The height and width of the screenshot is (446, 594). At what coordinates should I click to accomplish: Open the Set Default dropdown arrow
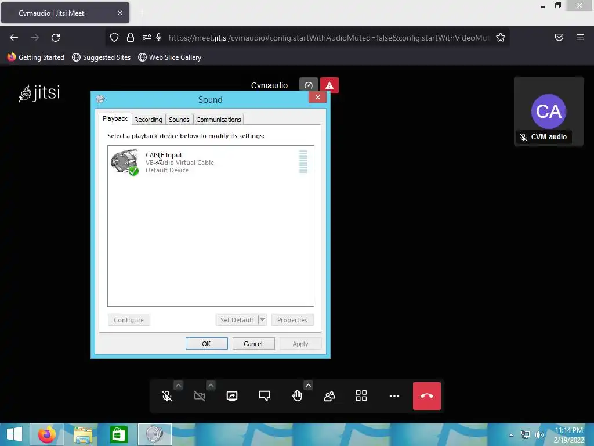pos(263,320)
